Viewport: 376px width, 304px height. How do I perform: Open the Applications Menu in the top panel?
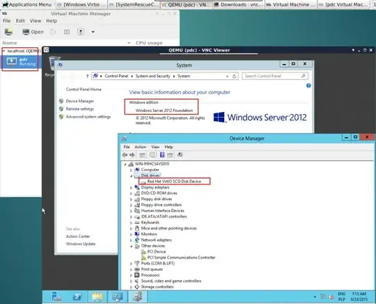[x=27, y=5]
